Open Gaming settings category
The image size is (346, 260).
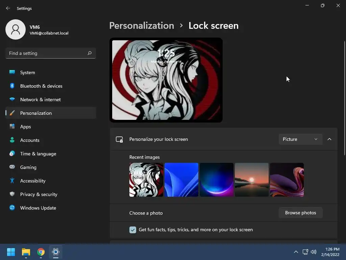click(51, 167)
